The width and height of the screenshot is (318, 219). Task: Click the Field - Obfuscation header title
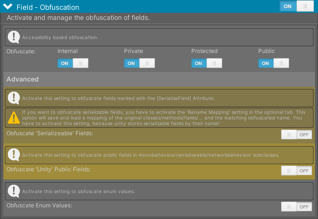pyautogui.click(x=48, y=7)
